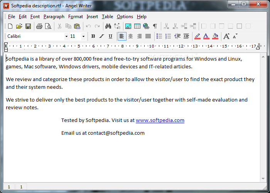The height and width of the screenshot is (193, 270).
Task: Click the first table insert-row icon
Action: point(166,26)
